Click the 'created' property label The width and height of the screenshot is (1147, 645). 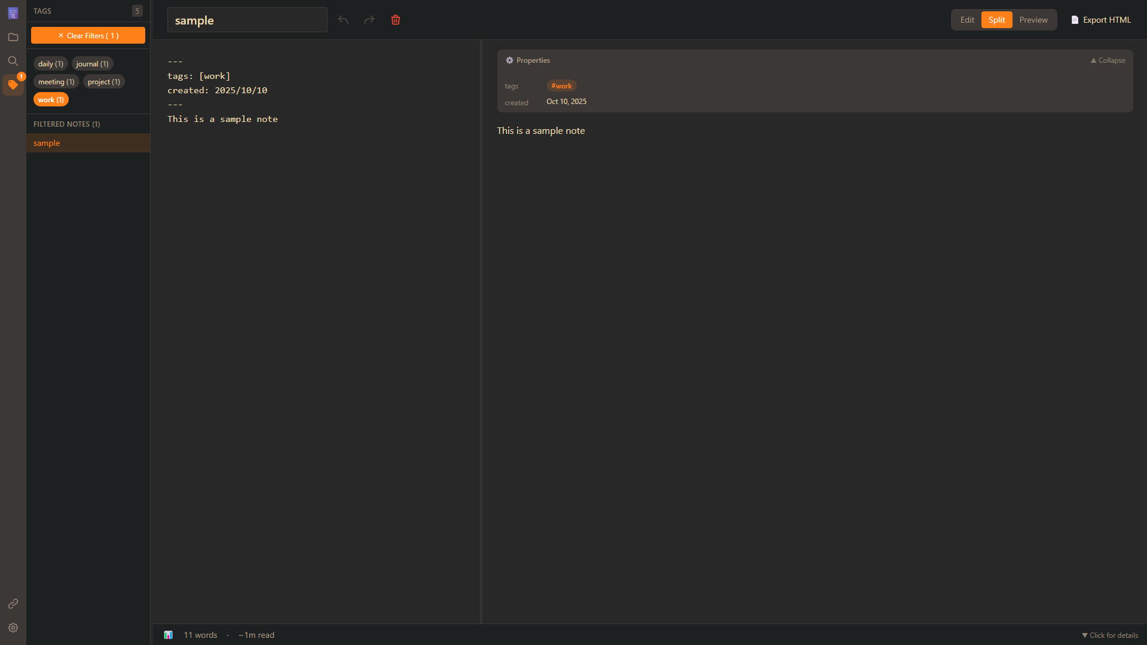[x=516, y=103]
